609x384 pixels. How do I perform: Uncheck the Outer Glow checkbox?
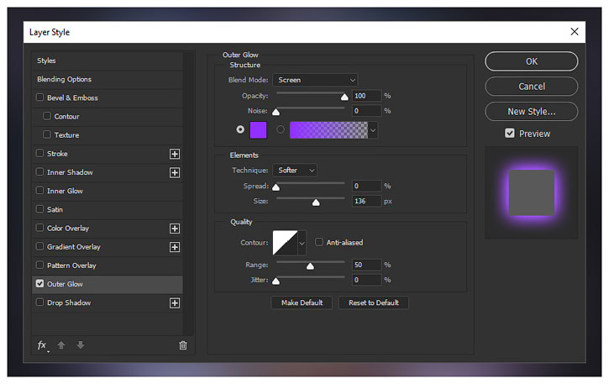click(39, 284)
